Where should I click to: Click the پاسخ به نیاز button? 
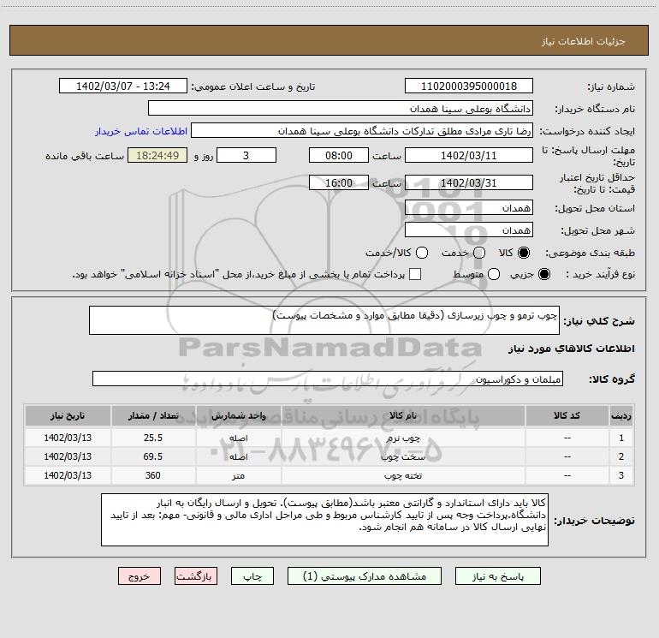pos(498,576)
